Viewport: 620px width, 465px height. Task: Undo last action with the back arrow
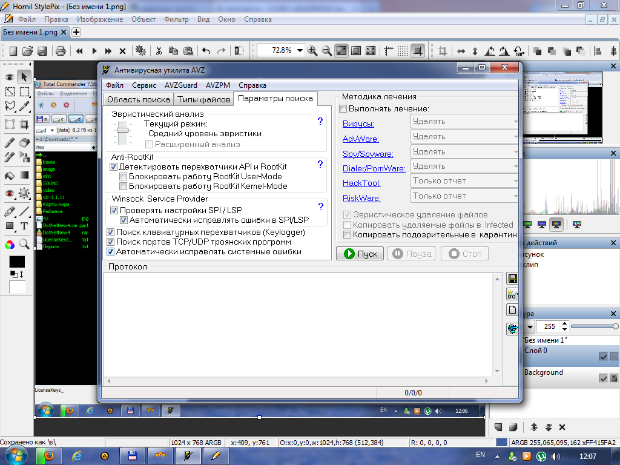click(x=206, y=51)
